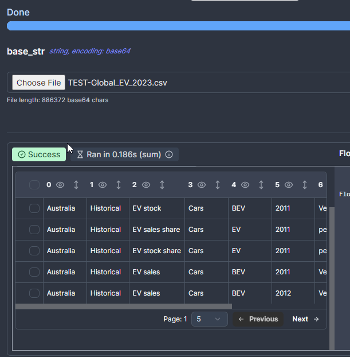Screen dimensions: 350x357
Task: Hide column 1 with its eye icon
Action: click(103, 185)
